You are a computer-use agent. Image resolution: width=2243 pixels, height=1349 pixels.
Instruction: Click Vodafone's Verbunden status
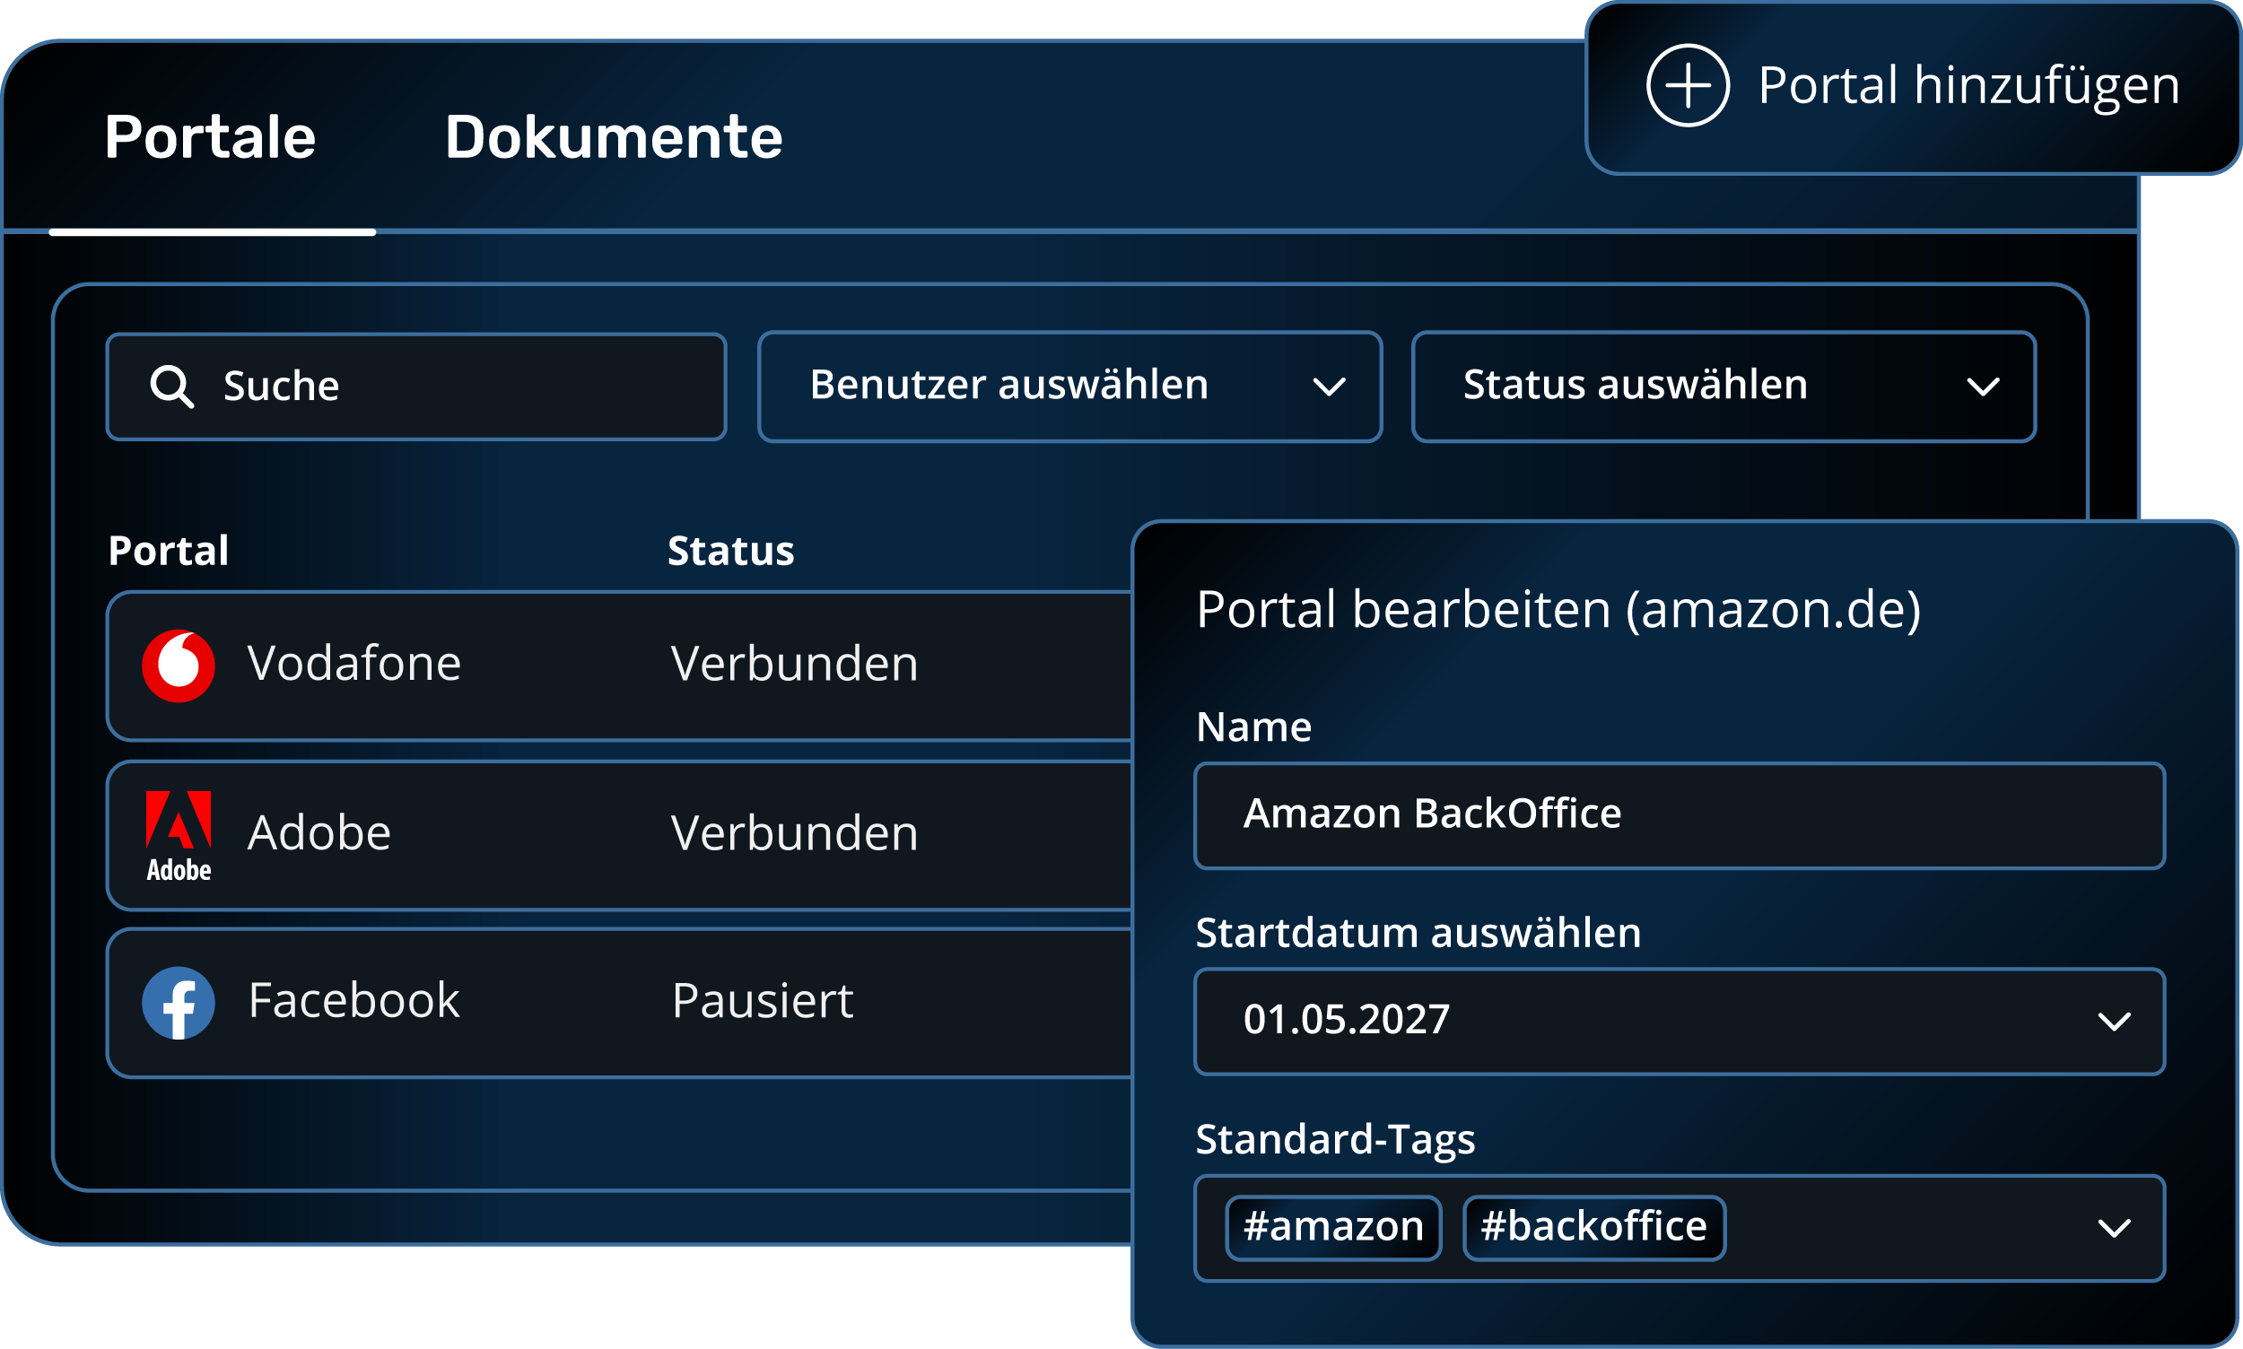coord(795,664)
